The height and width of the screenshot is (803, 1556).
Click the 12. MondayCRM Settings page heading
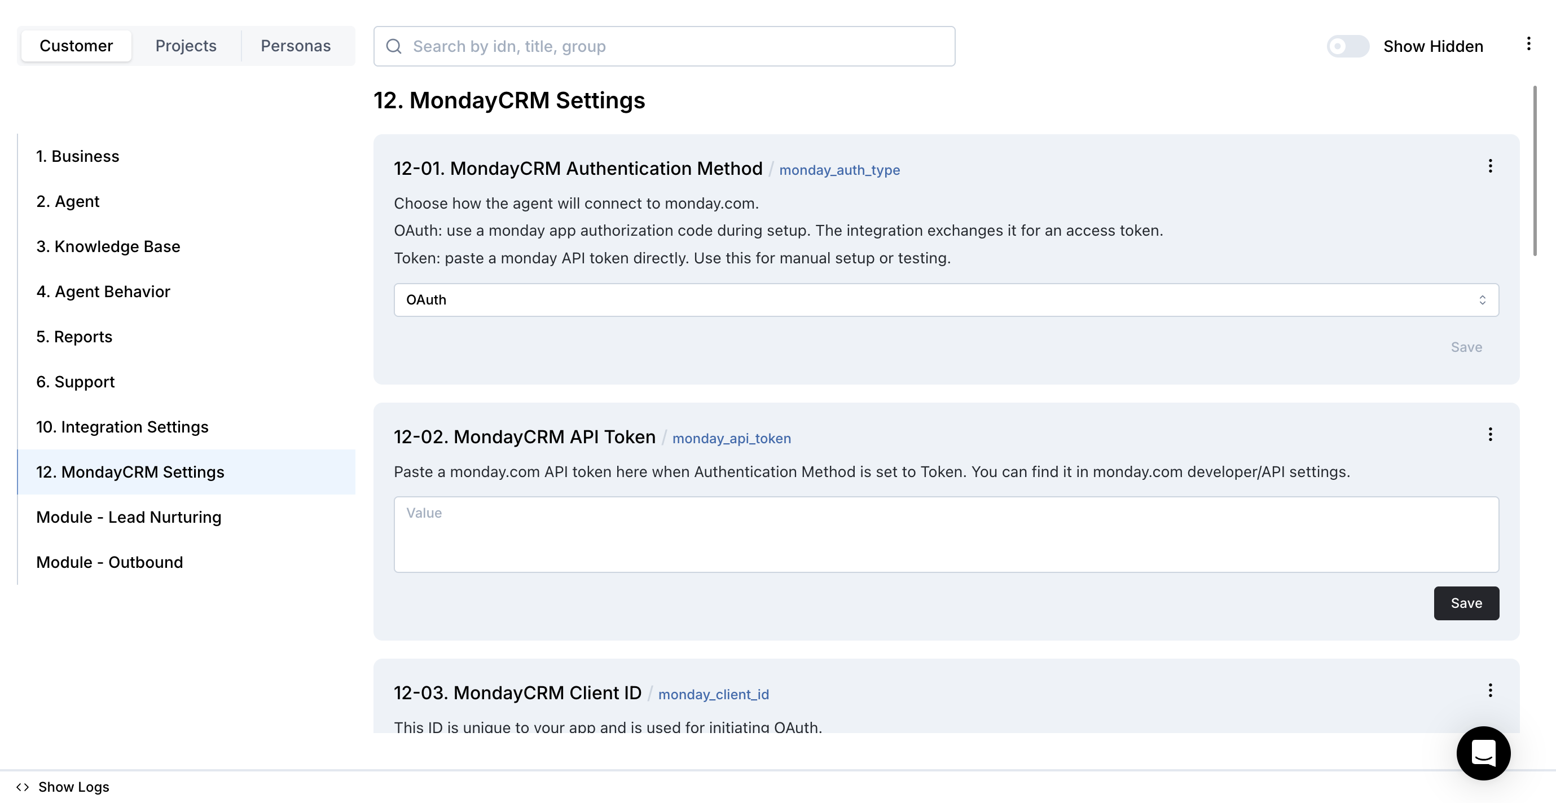tap(509, 100)
